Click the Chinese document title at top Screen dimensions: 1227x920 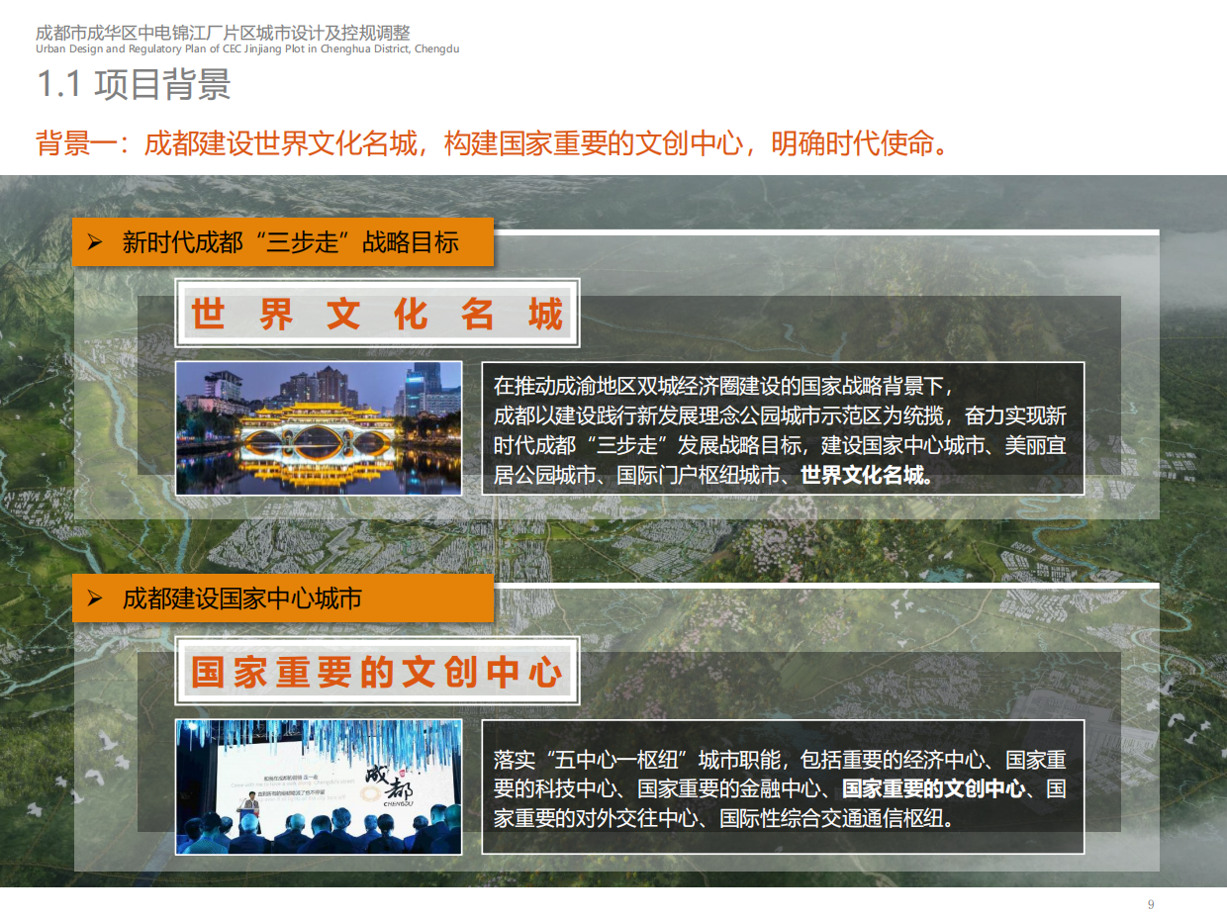click(223, 33)
